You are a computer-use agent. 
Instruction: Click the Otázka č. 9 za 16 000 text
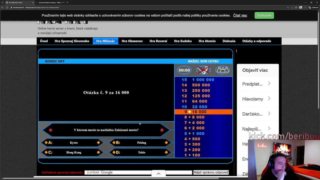tap(106, 92)
